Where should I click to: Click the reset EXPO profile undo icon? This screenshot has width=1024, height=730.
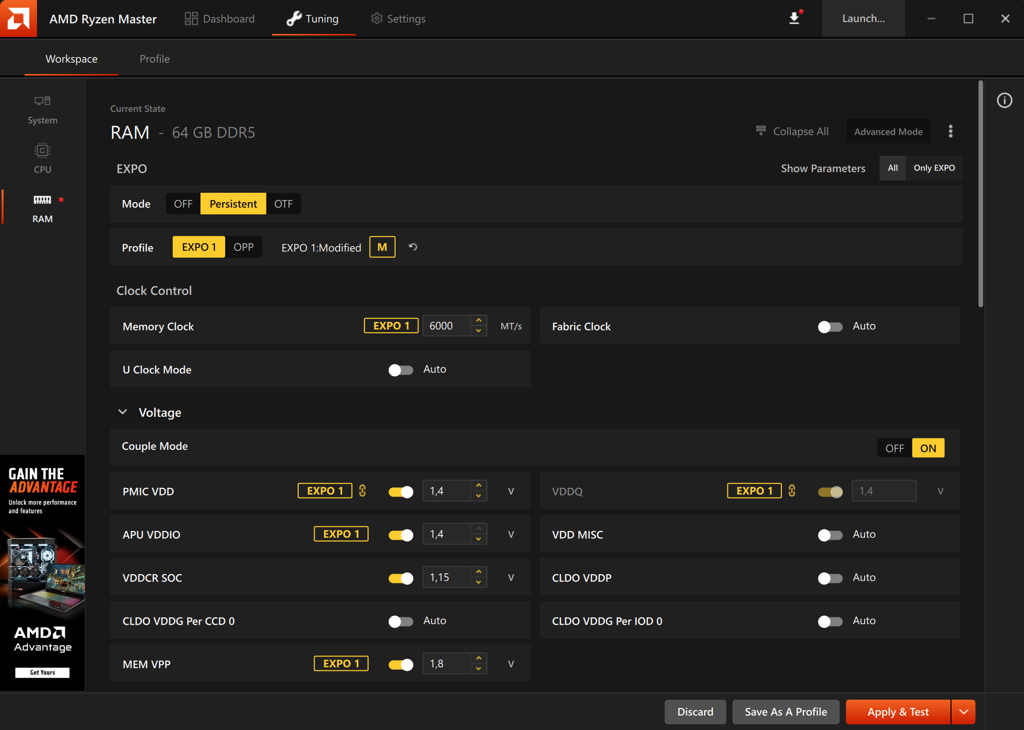pos(413,247)
